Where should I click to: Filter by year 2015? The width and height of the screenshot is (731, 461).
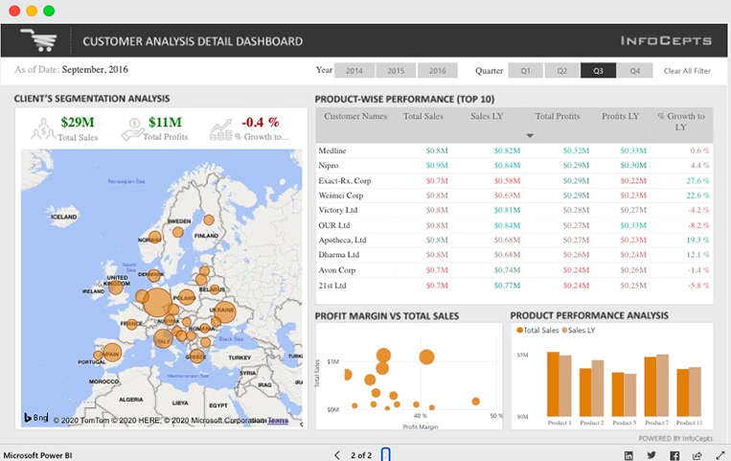[396, 71]
